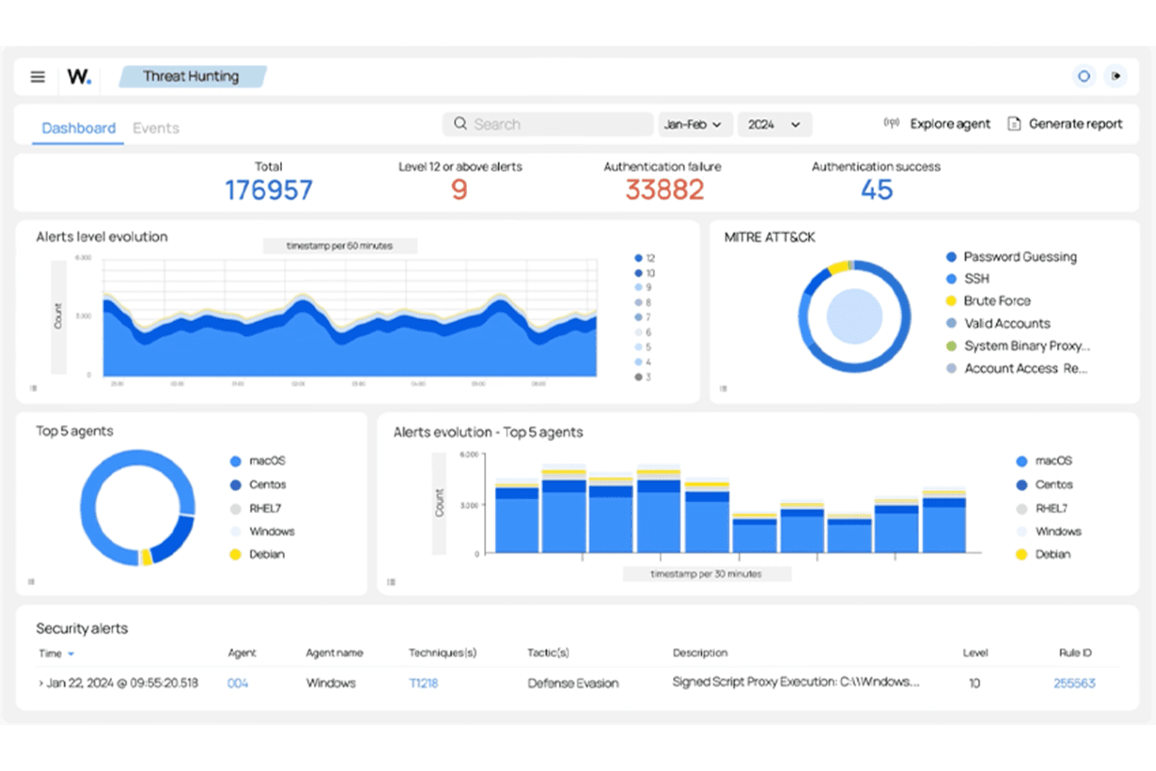Expand the Jan 22, 2024 alert row

[41, 684]
